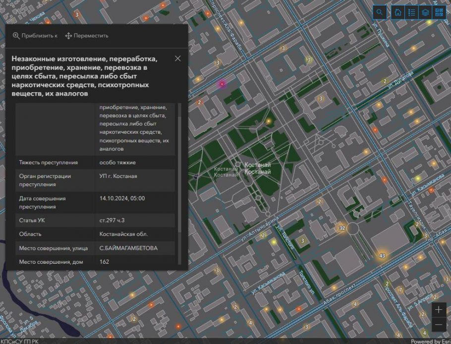
Task: Click the 'Абая проспект' street label
Action: (339, 293)
